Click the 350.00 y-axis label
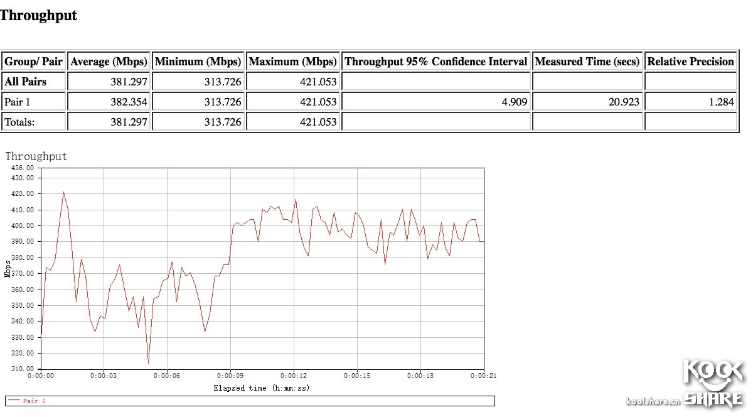753x417 pixels. (x=23, y=306)
